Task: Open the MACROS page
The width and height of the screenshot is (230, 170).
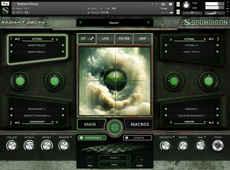Action: 139,124
